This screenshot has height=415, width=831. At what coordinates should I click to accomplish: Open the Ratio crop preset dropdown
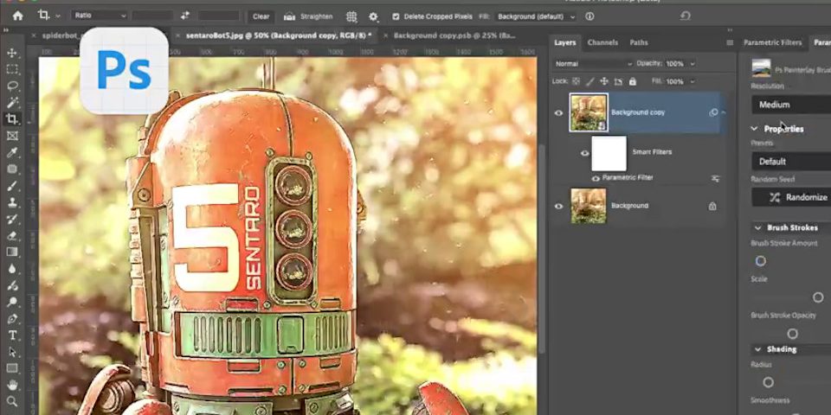99,16
